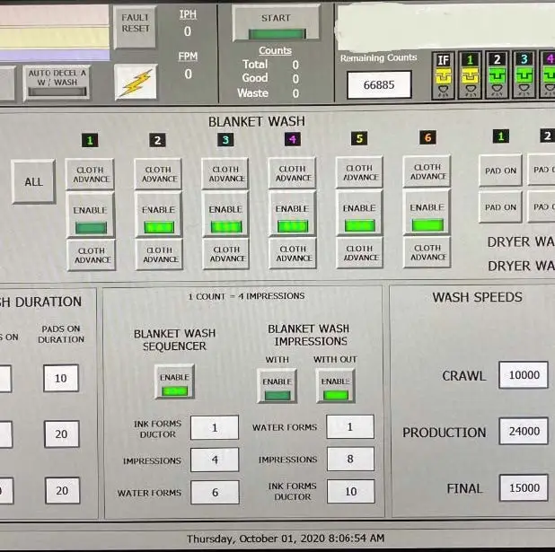Image resolution: width=555 pixels, height=552 pixels.
Task: Click the Crawl wash speed field
Action: pos(523,376)
